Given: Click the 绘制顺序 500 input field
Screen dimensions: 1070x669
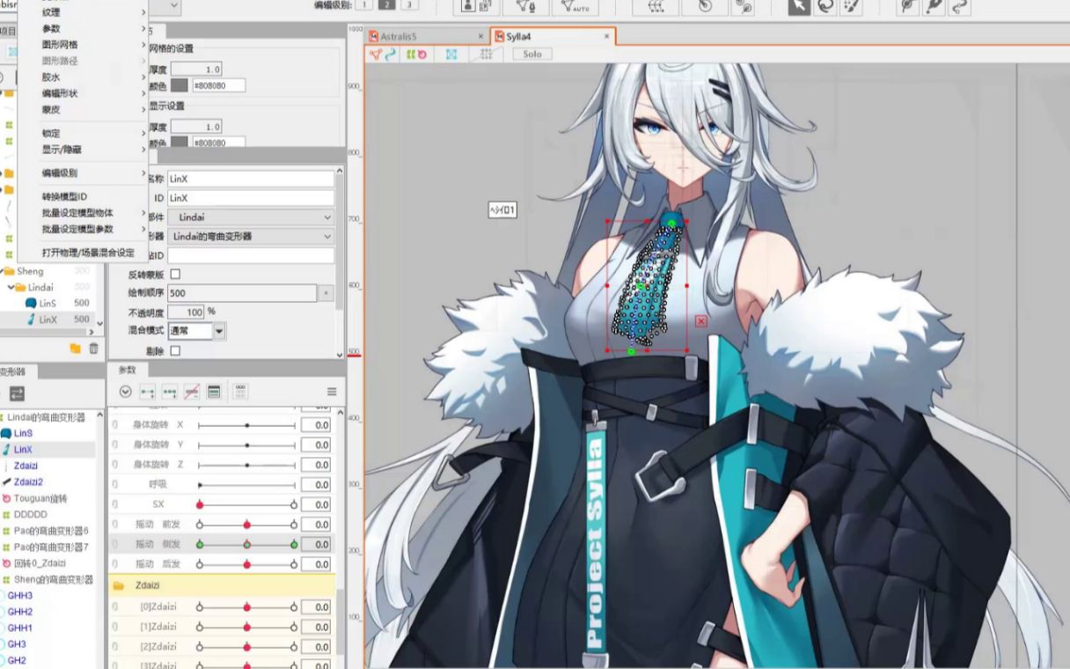Looking at the screenshot, I should [242, 293].
